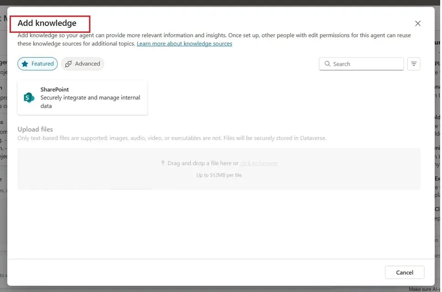Viewport: 442px width, 292px height.
Task: Click the X to dismiss Add knowledge
Action: pyautogui.click(x=417, y=23)
